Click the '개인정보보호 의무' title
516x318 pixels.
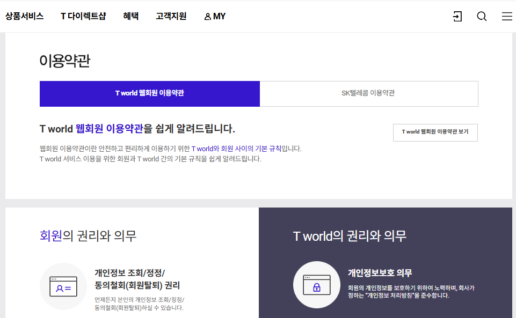(x=380, y=272)
